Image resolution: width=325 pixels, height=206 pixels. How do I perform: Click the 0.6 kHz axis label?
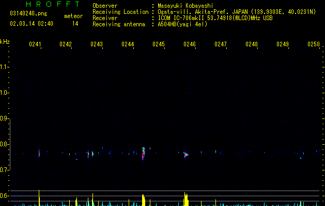[x=4, y=196]
